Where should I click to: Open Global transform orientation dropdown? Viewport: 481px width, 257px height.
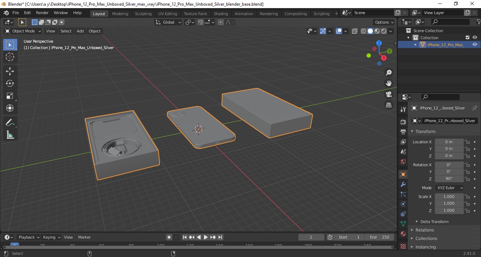coord(168,22)
